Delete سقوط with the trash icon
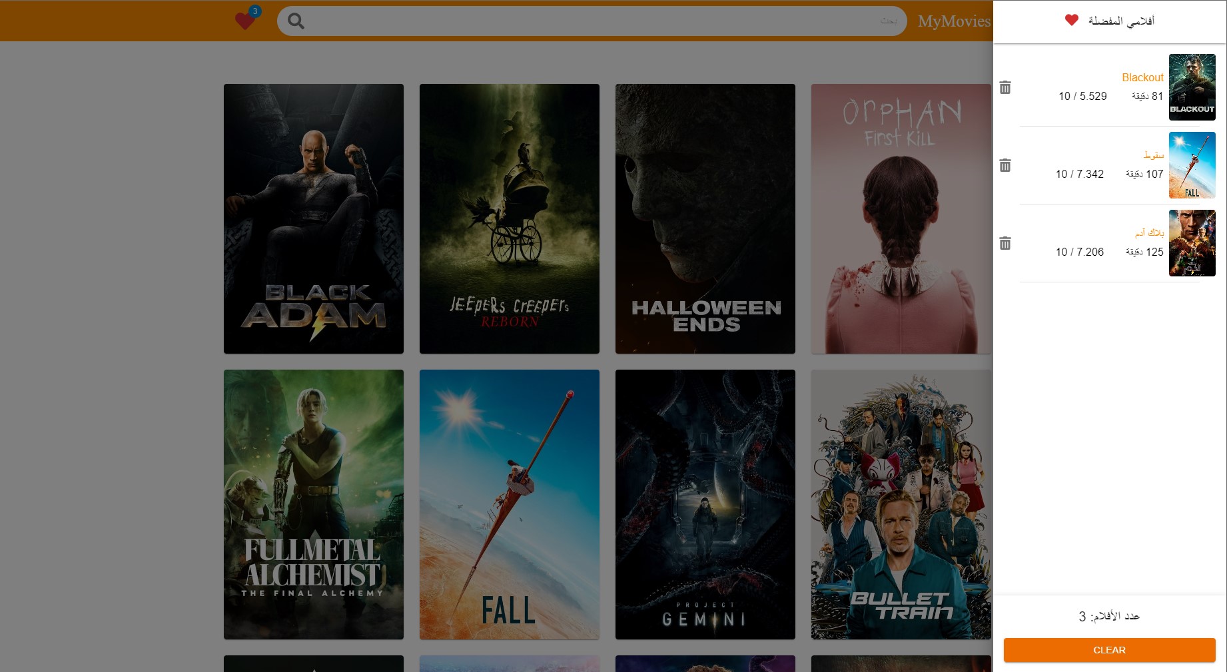1227x672 pixels. [1005, 165]
